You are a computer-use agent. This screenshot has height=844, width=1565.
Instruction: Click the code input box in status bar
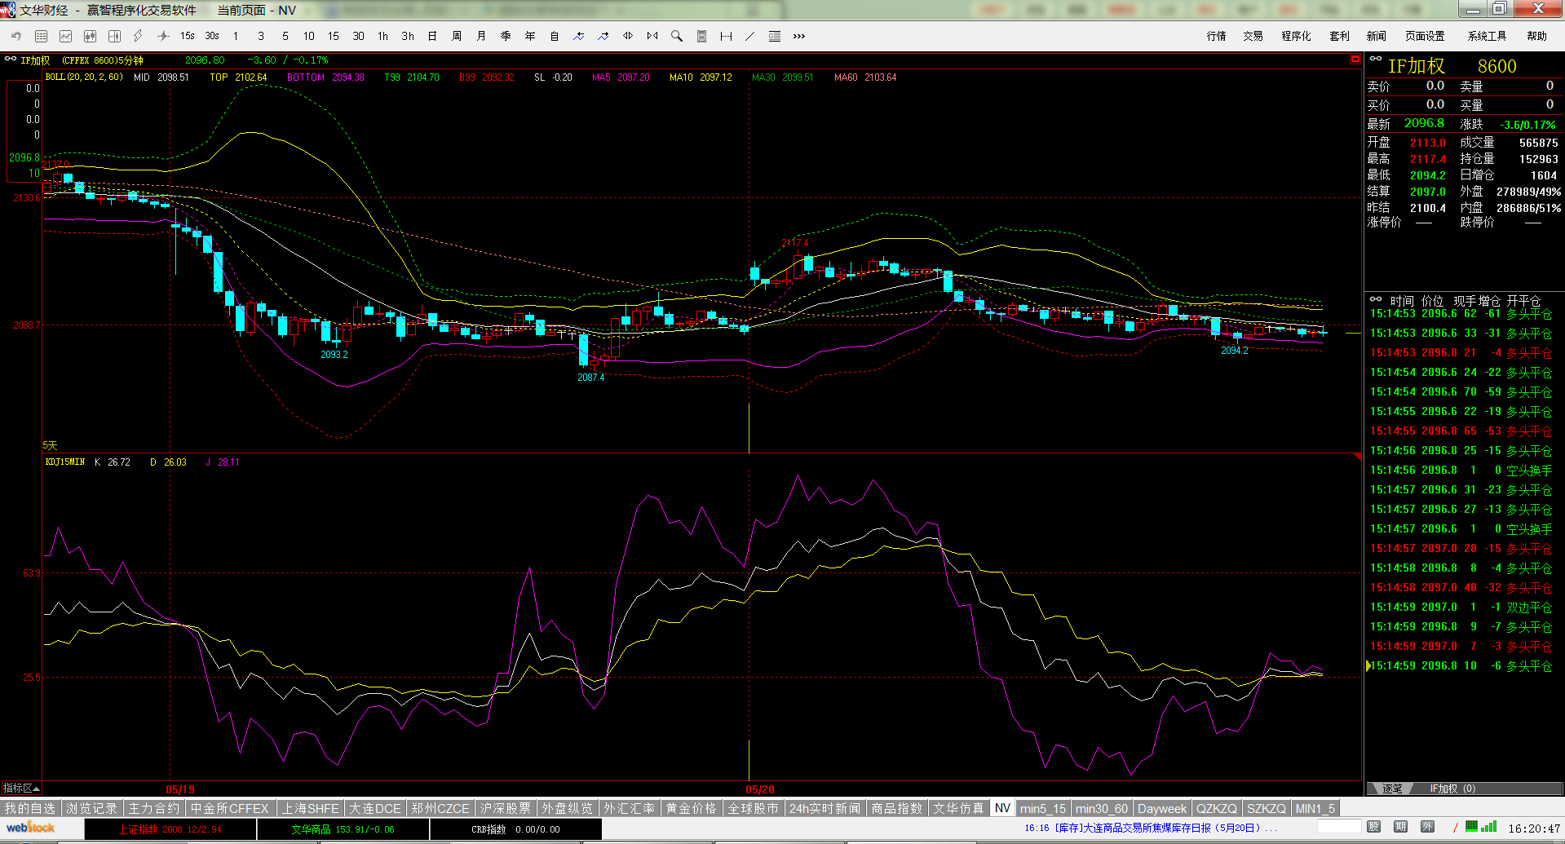pyautogui.click(x=1338, y=827)
